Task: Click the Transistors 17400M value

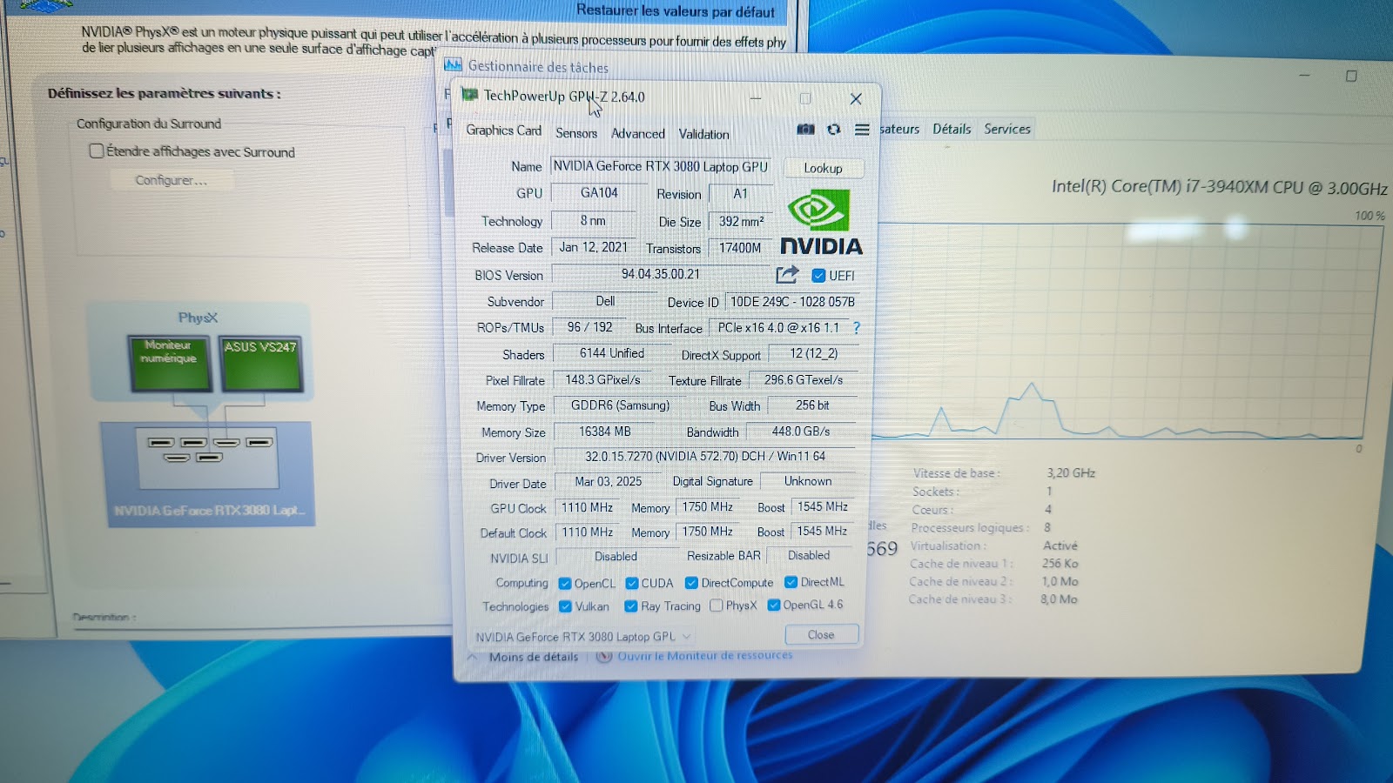Action: (x=740, y=248)
